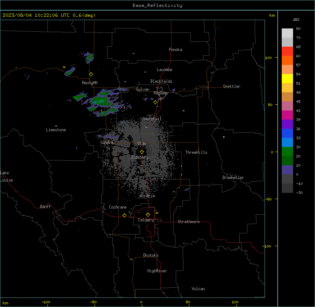This screenshot has width=315, height=307.
Task: Select the Airdrie label
Action: coord(147,196)
